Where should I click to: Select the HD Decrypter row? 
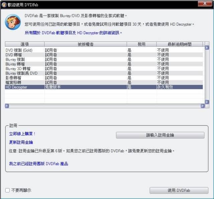[x=104, y=87]
